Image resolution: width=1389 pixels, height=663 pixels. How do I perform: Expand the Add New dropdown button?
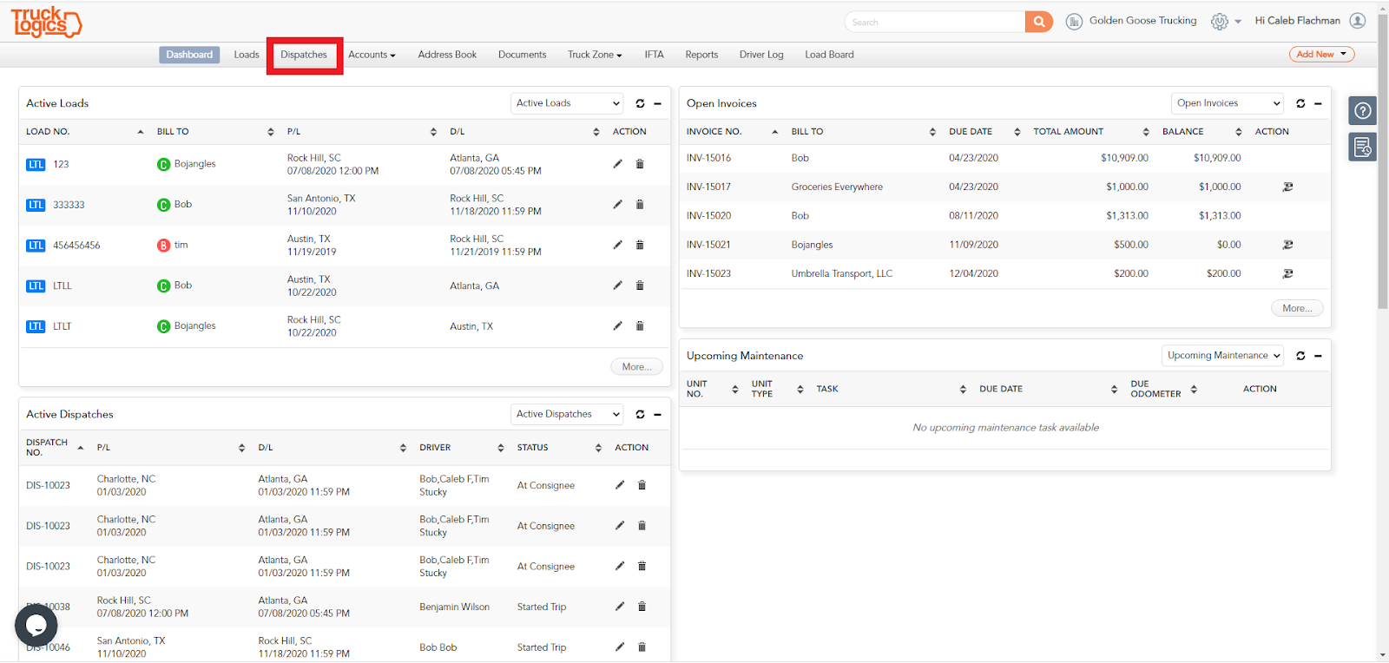[x=1321, y=55]
